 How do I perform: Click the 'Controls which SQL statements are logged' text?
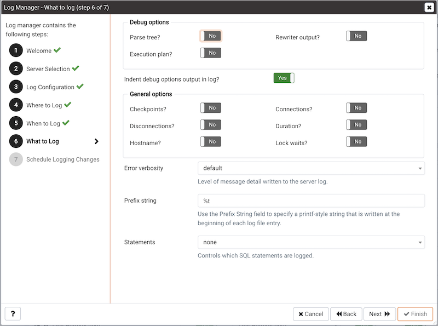(256, 256)
